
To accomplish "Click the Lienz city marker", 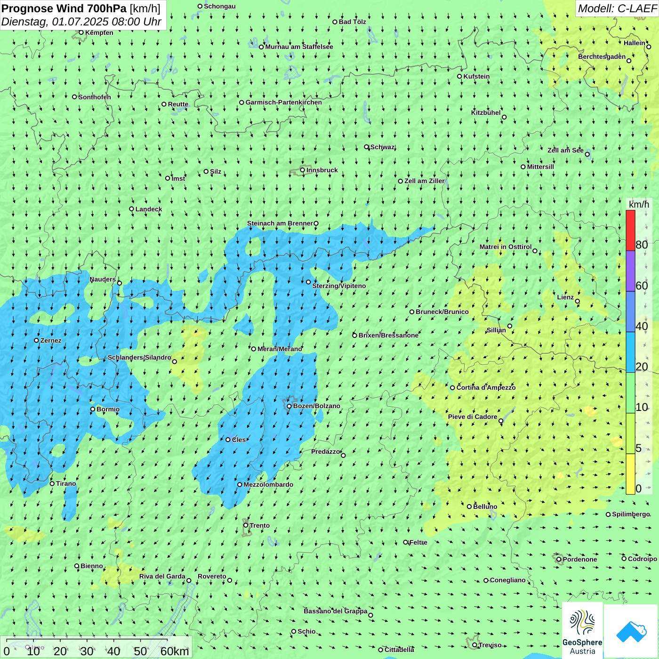I will (x=578, y=301).
